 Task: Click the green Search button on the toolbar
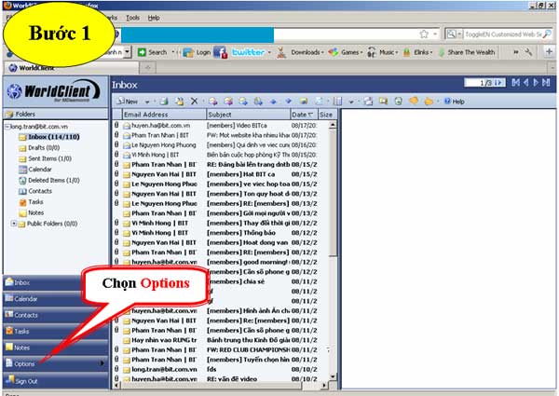(x=152, y=52)
